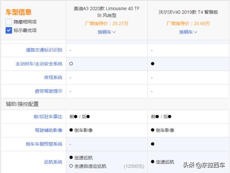Click hollow circle icon for Audi 主动刹车

pos(71,63)
